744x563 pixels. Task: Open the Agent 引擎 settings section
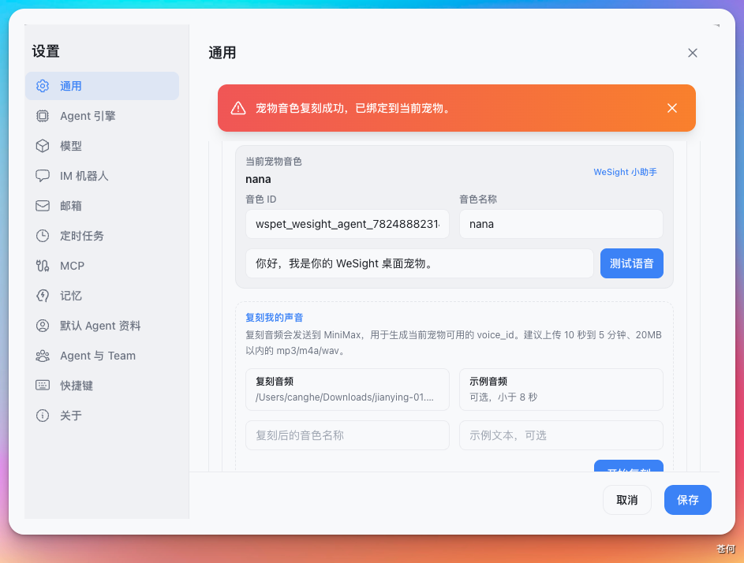(x=102, y=116)
